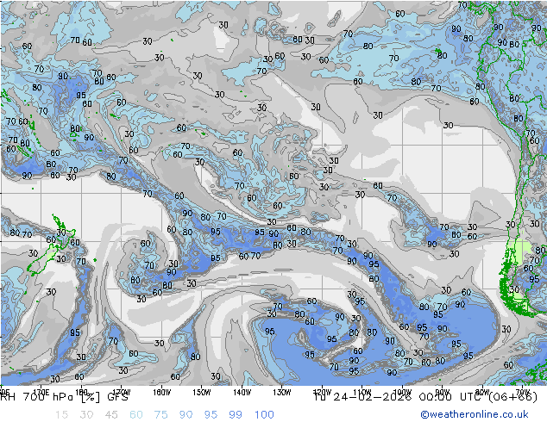Click the 150W longitude label
547x422 pixels.
(x=202, y=393)
